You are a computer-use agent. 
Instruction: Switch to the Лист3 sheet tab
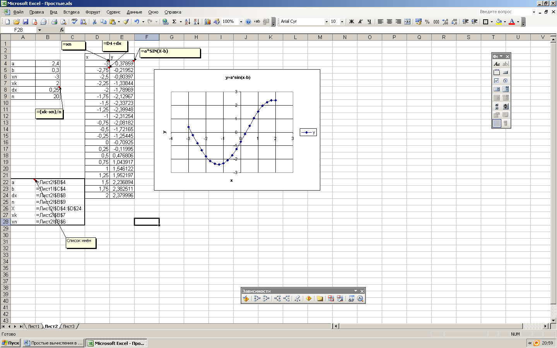[x=69, y=326]
